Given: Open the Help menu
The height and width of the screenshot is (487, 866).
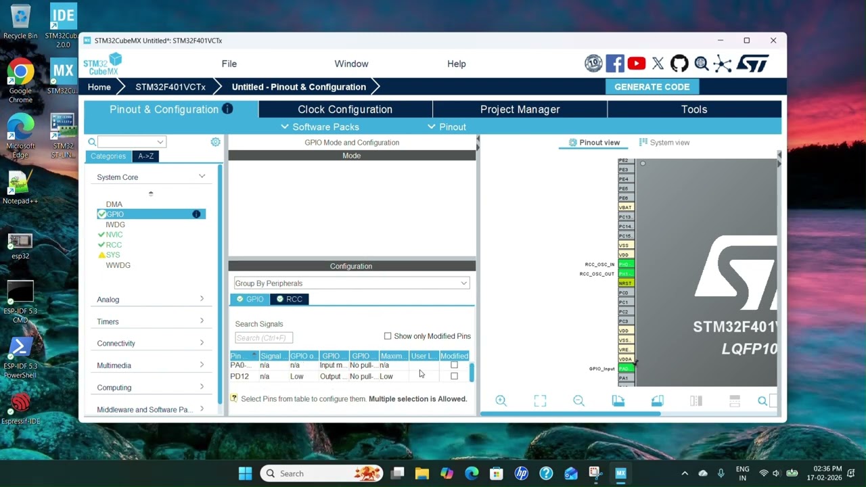Looking at the screenshot, I should pyautogui.click(x=457, y=64).
